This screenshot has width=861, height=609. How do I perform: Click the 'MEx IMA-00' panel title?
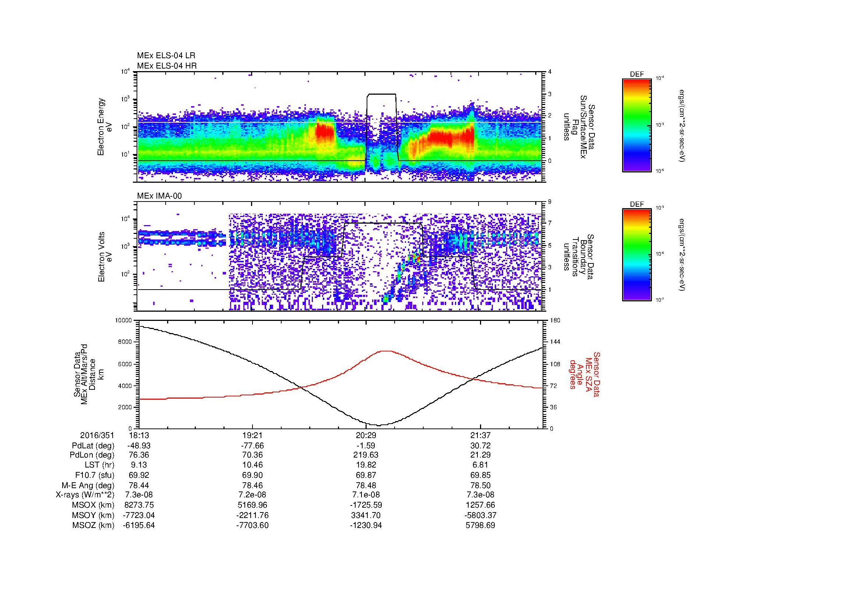coord(159,196)
